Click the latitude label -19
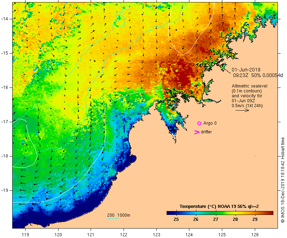 pyautogui.click(x=5, y=190)
